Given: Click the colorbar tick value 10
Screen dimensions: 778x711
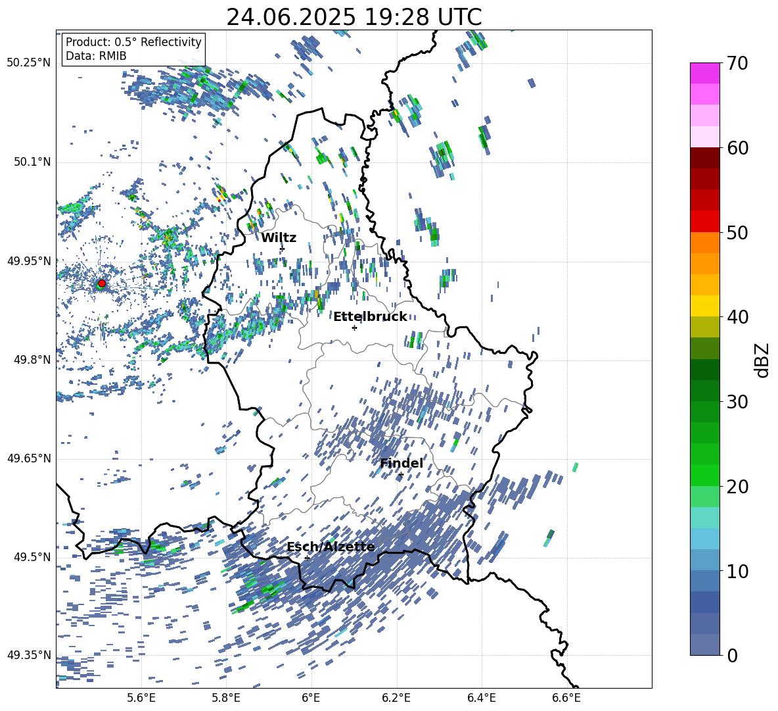Looking at the screenshot, I should click(x=737, y=571).
